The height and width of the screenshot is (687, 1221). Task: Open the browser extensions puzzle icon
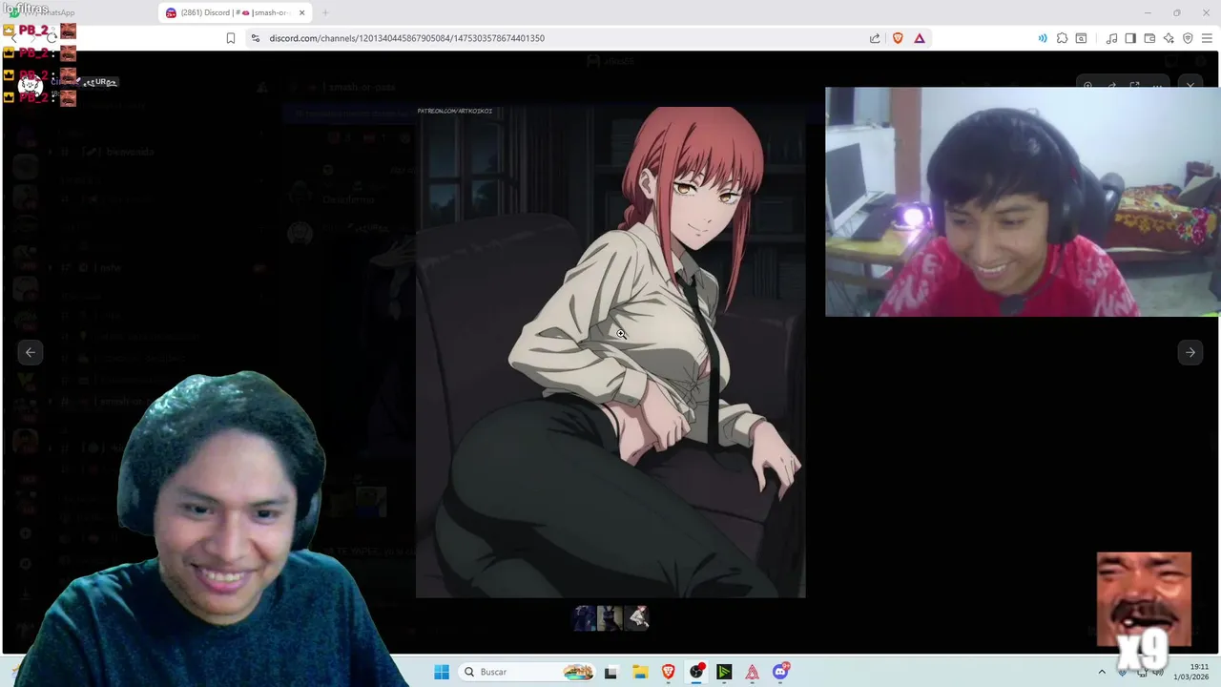click(x=1062, y=38)
